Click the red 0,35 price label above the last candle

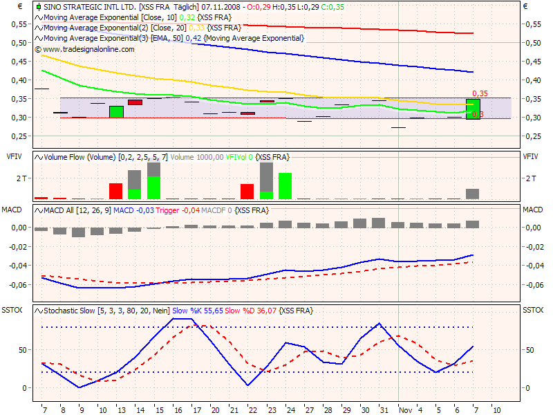480,93
